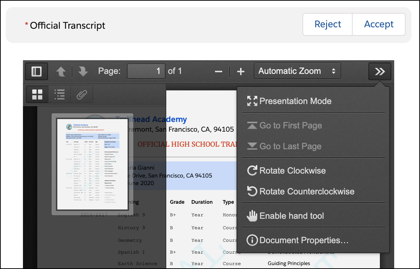Click Go to Last Page option
This screenshot has width=420, height=269.
pos(290,146)
